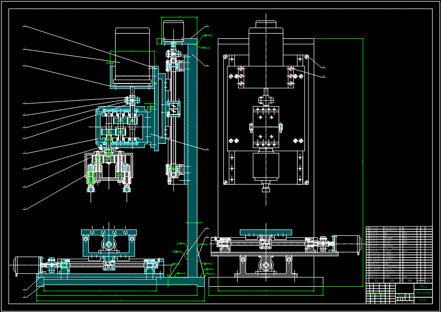The width and height of the screenshot is (441, 312).
Task: Click the tall green vertical dimension line
Action: (363, 162)
